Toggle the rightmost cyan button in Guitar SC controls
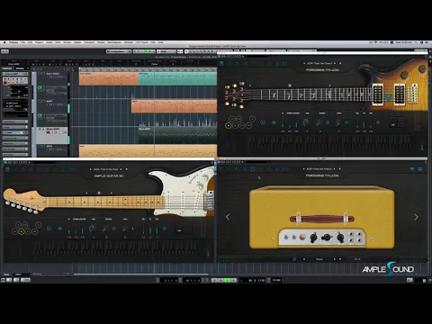This screenshot has height=324, width=432. coord(164,229)
